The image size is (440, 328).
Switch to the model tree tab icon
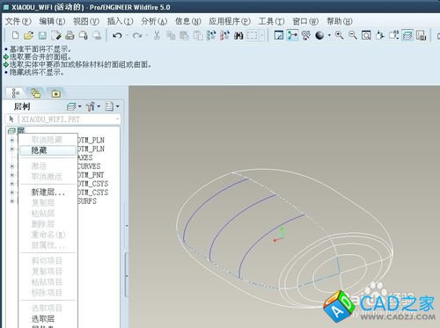point(16,93)
